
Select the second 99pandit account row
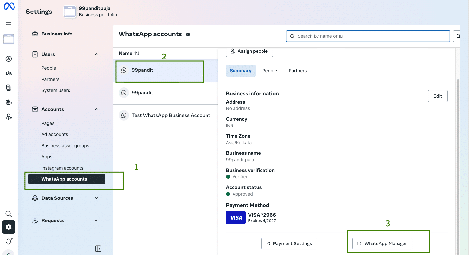(x=165, y=93)
